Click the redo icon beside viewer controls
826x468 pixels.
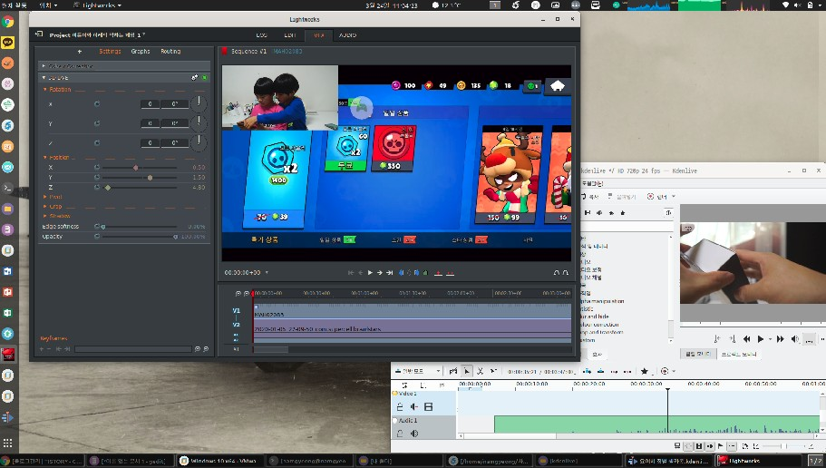pyautogui.click(x=565, y=272)
